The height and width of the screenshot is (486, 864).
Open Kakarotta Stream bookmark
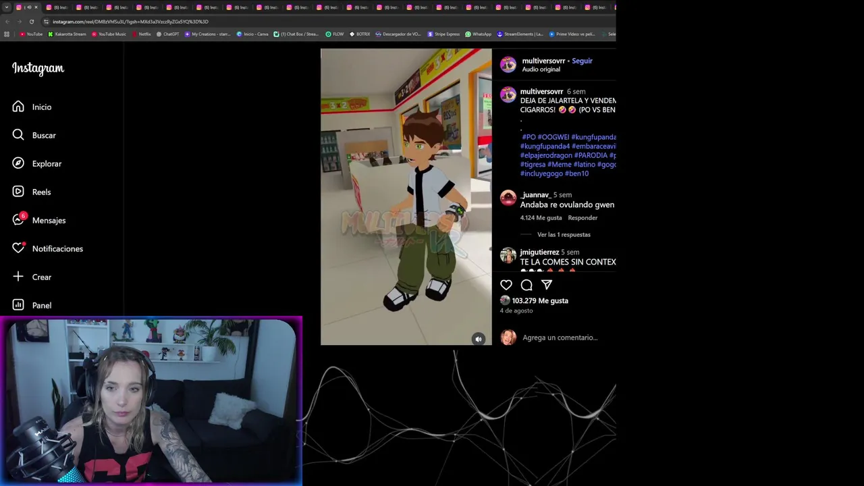67,34
